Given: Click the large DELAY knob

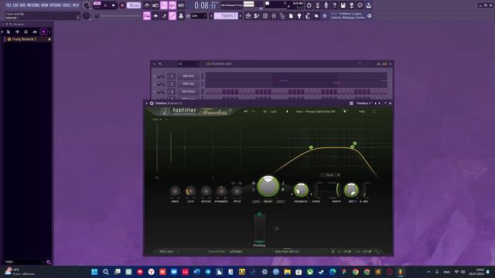Looking at the screenshot, I should (268, 186).
